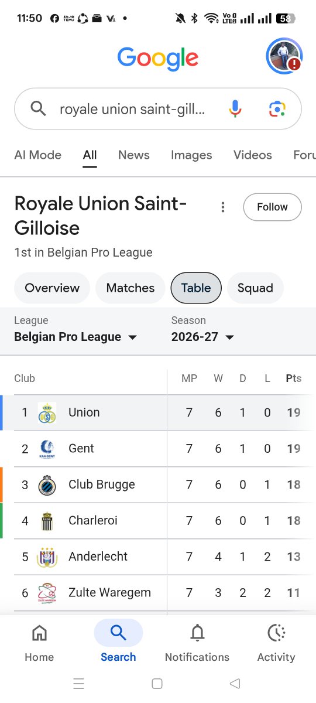Switch to the Matches chip
Screen dimensions: 316x703
[x=130, y=288]
